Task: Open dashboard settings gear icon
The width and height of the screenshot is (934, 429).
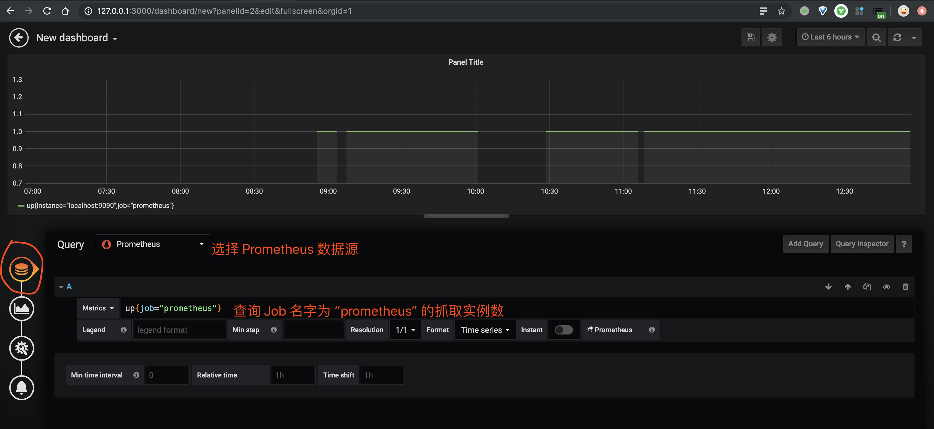Action: (x=772, y=37)
